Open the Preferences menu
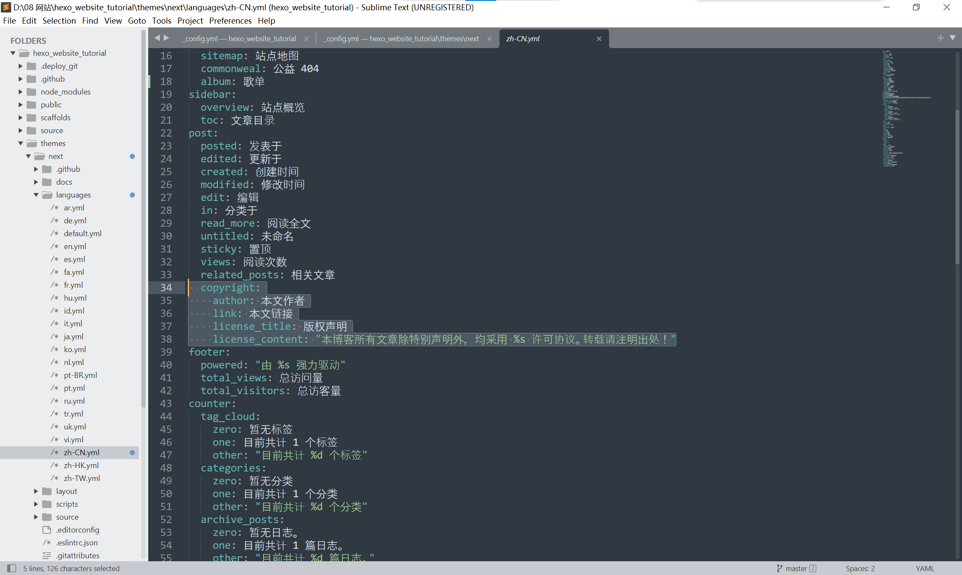The image size is (962, 575). [x=230, y=21]
